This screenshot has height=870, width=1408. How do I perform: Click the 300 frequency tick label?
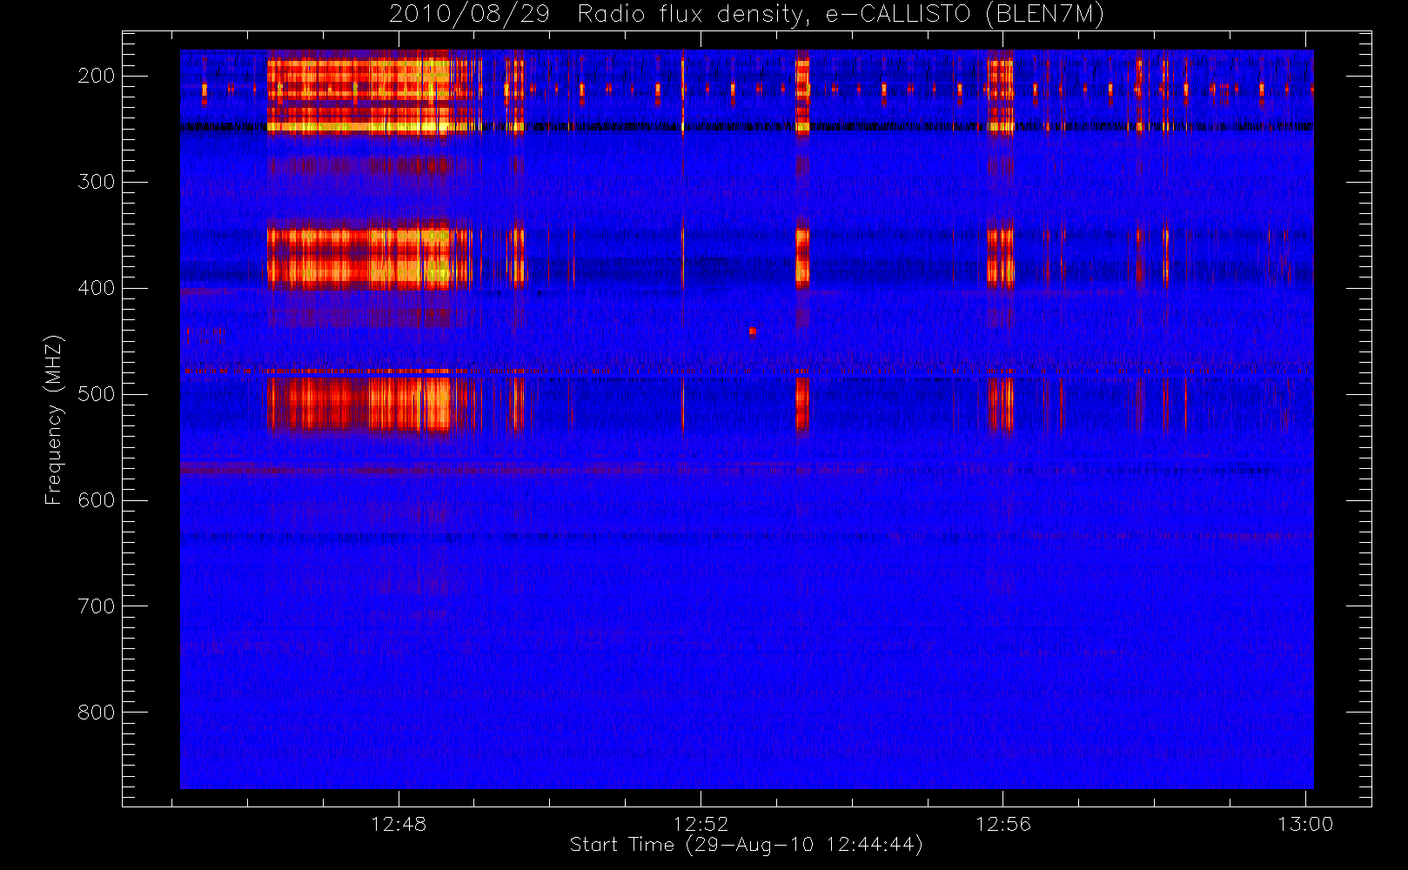click(97, 182)
